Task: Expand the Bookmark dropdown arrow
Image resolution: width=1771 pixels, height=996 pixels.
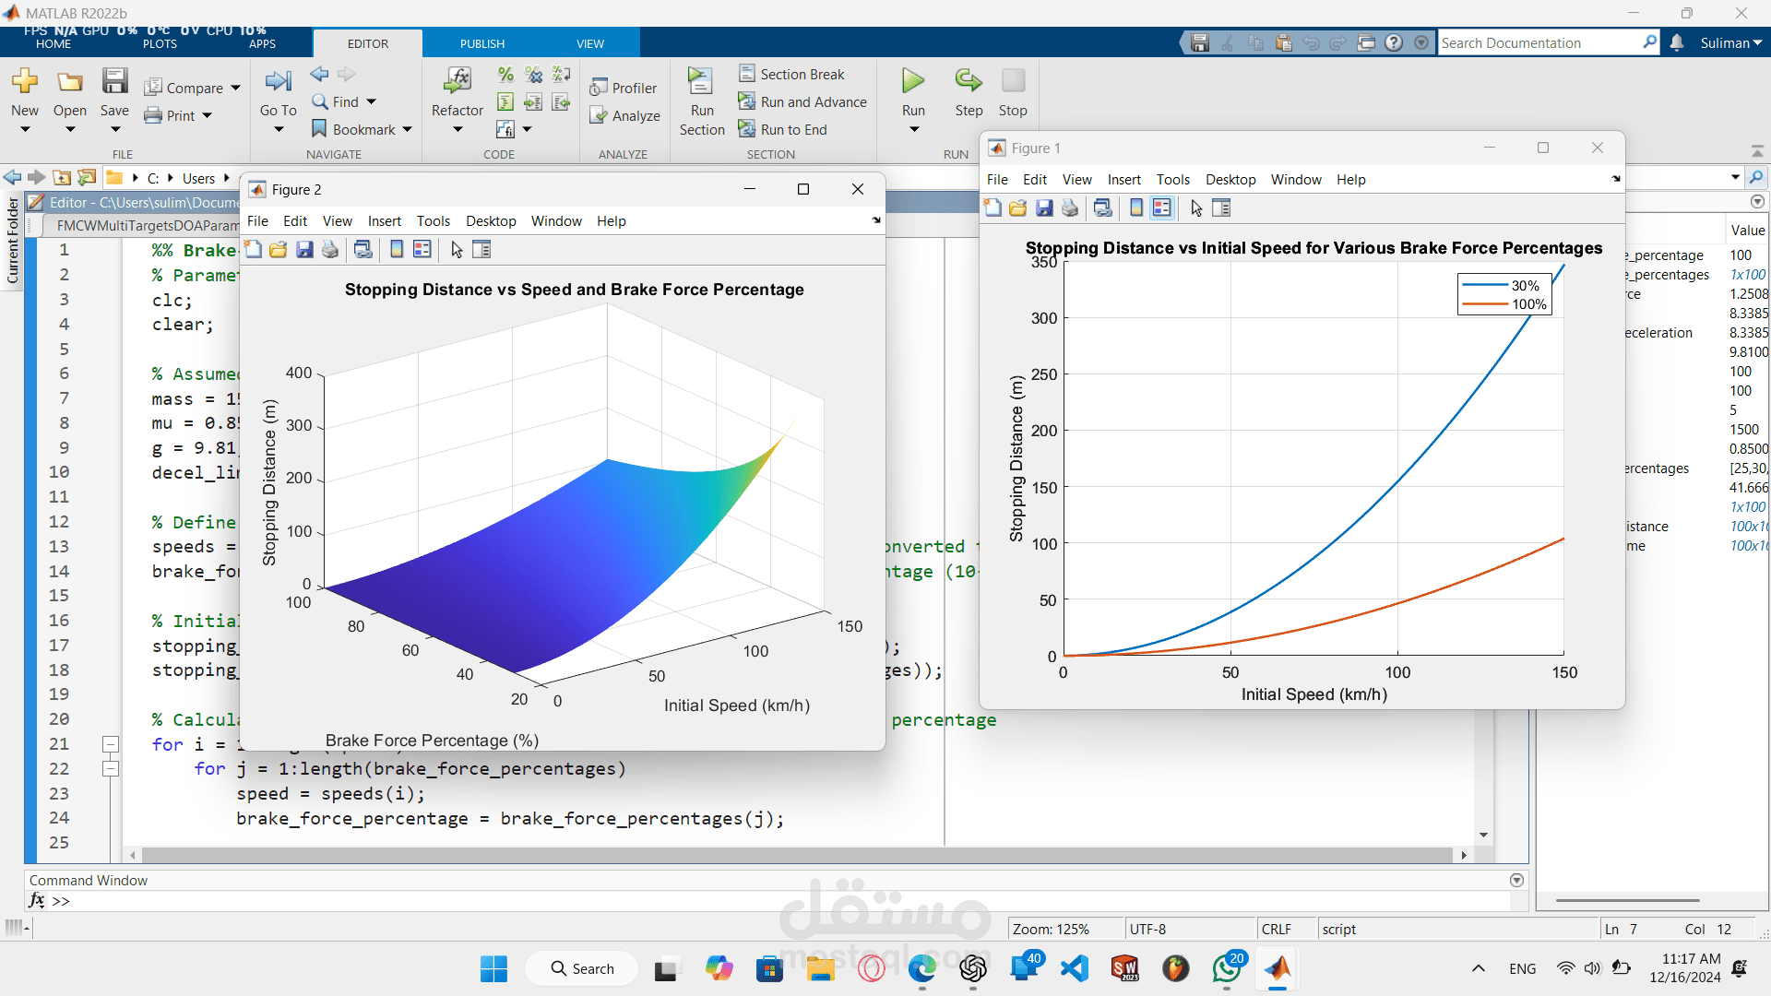Action: coord(407,130)
